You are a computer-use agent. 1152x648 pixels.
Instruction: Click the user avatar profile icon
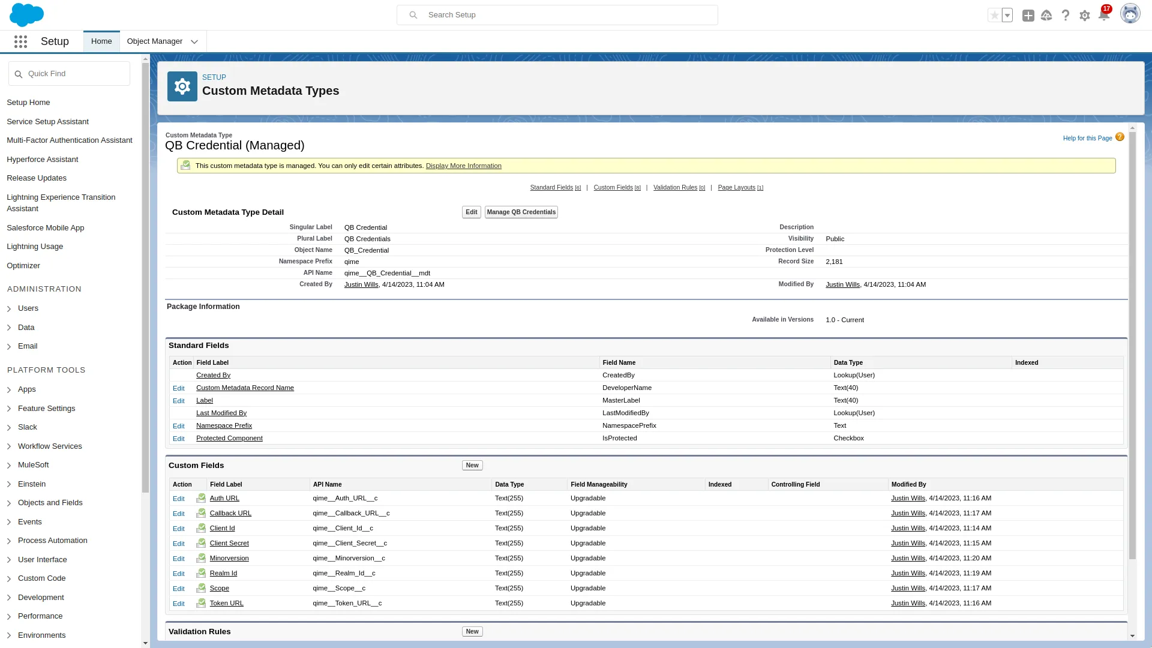pos(1129,15)
